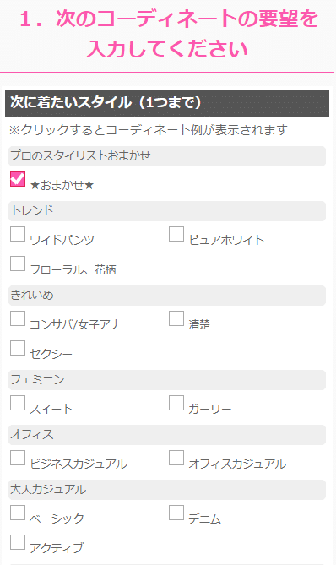336x565 pixels.
Task: Tick the デニム checkbox
Action: [x=176, y=513]
